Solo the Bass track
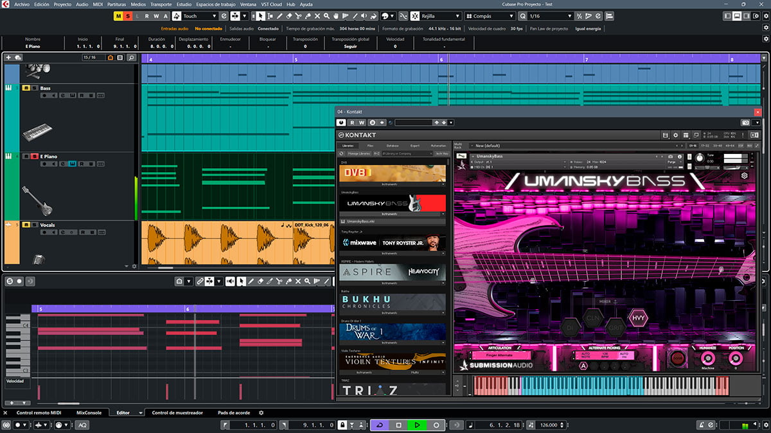The height and width of the screenshot is (433, 771). coord(34,88)
